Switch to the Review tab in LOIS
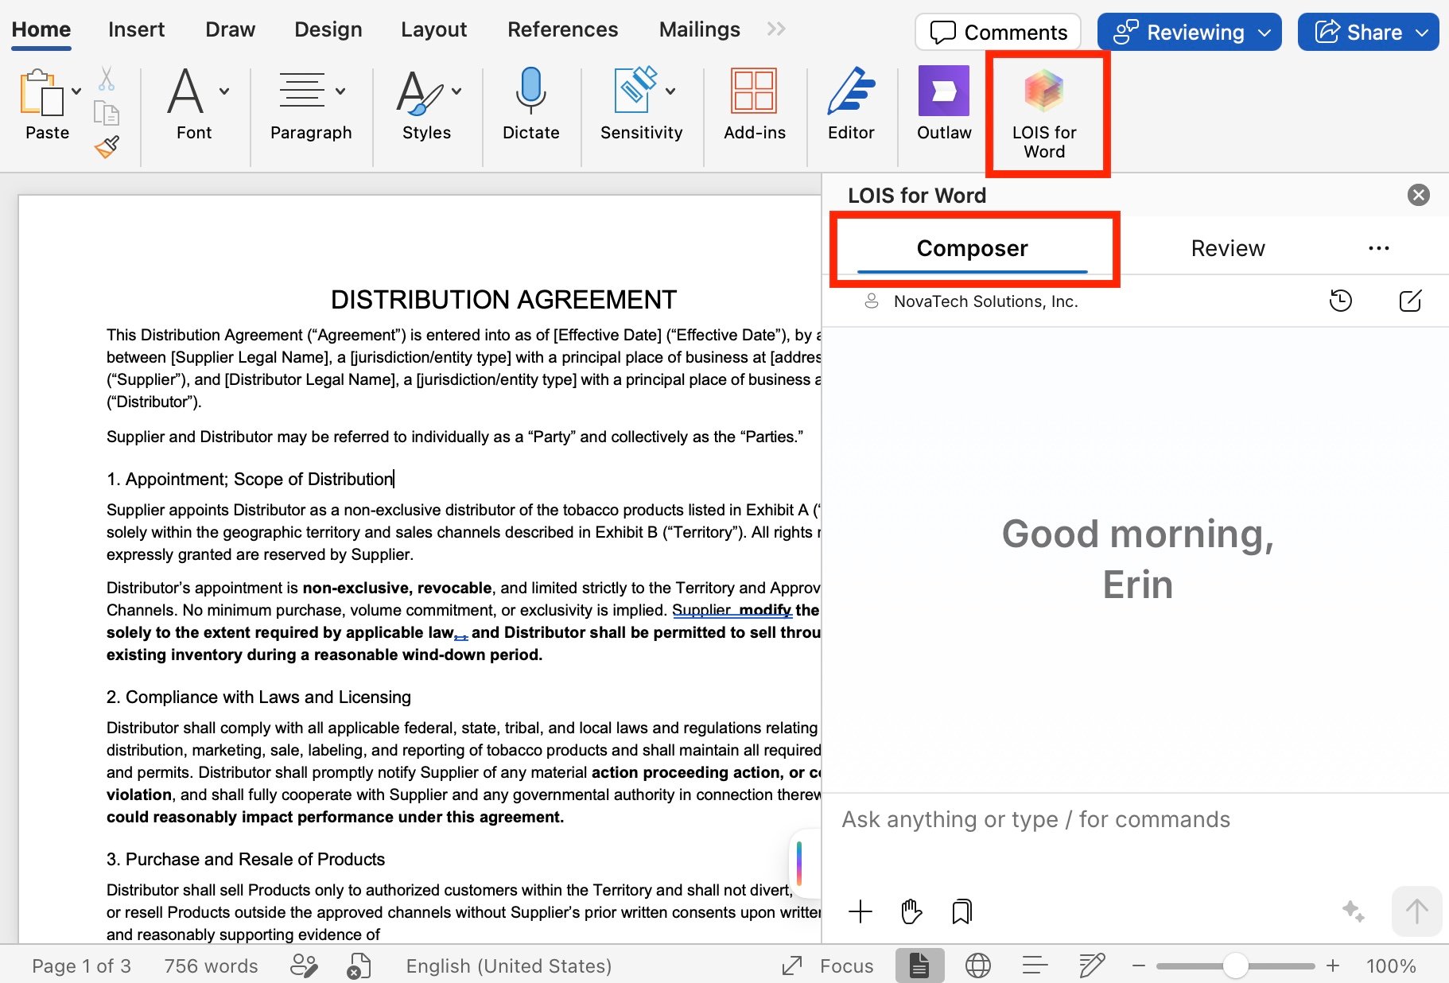 click(x=1228, y=248)
